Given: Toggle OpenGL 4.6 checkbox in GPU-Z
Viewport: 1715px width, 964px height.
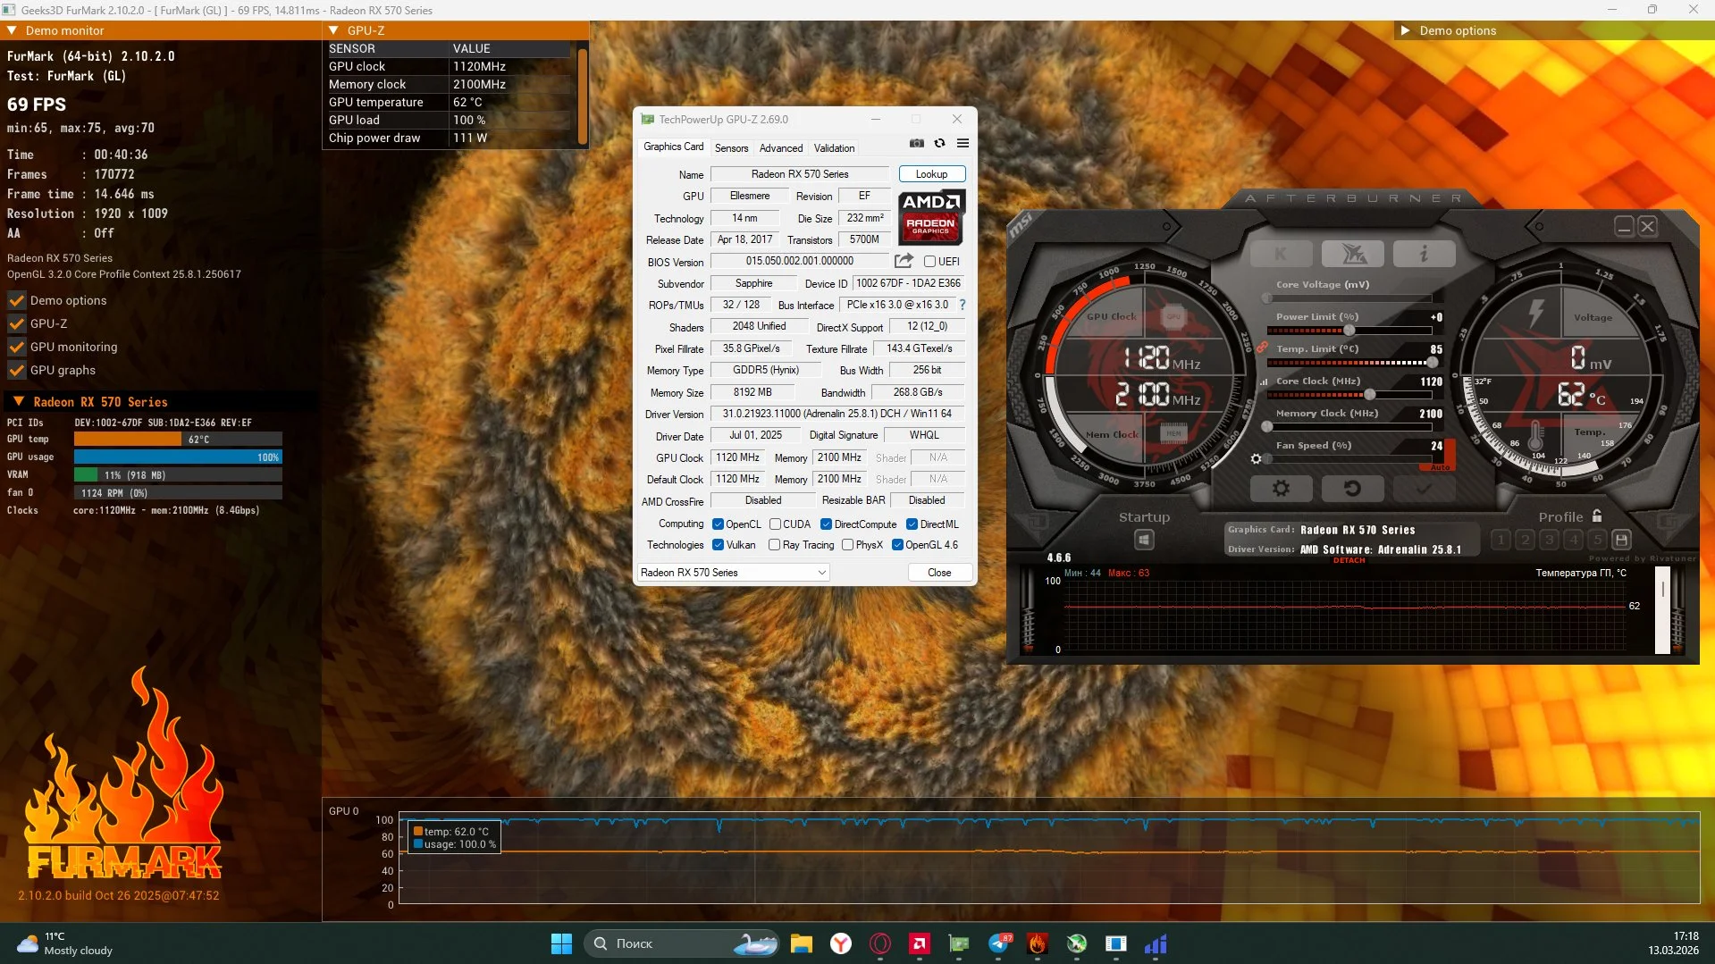Looking at the screenshot, I should tap(897, 545).
